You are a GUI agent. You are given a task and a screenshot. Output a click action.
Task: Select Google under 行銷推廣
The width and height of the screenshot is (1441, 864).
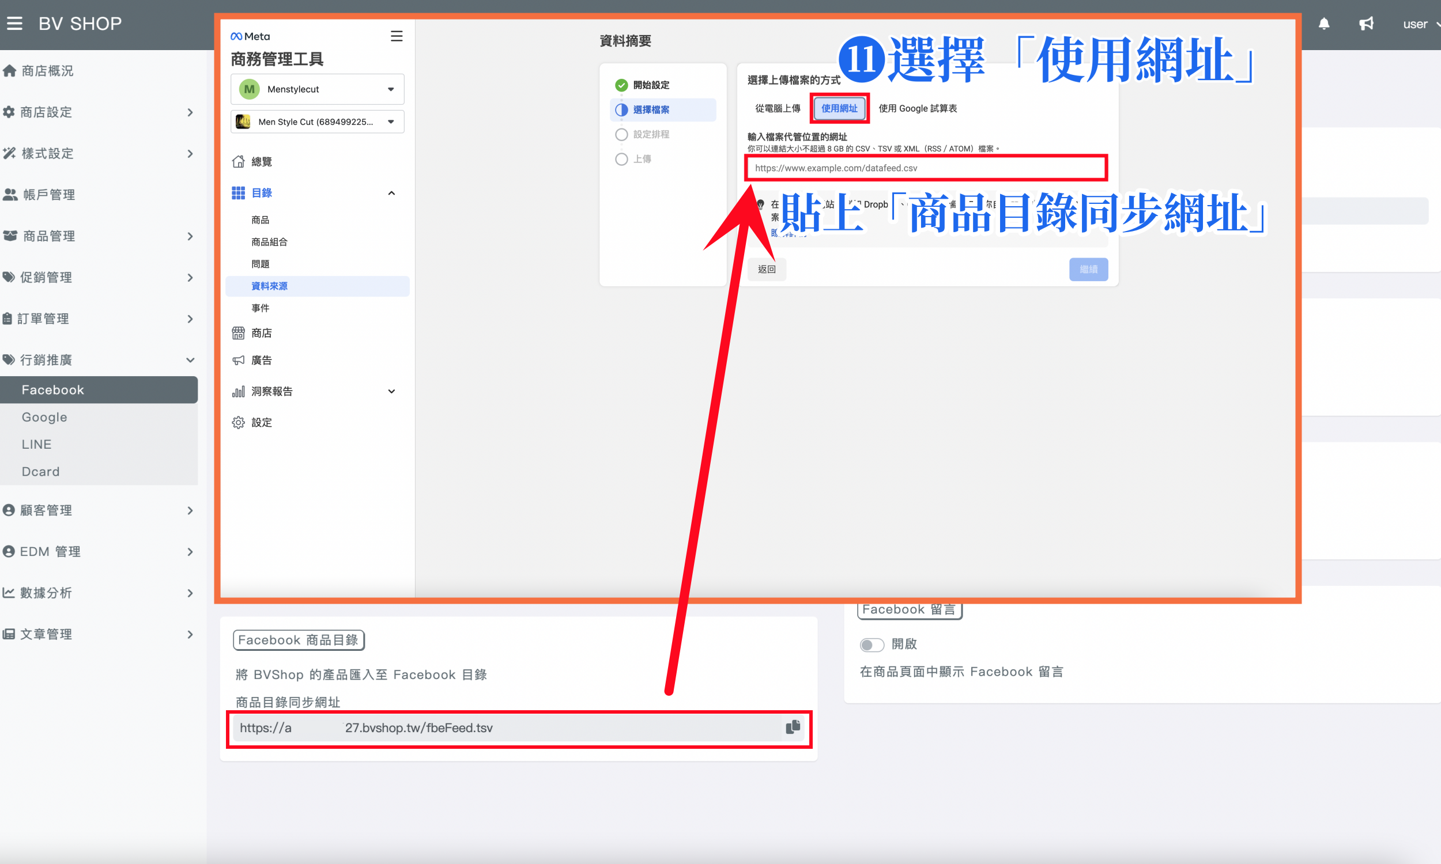tap(98, 417)
